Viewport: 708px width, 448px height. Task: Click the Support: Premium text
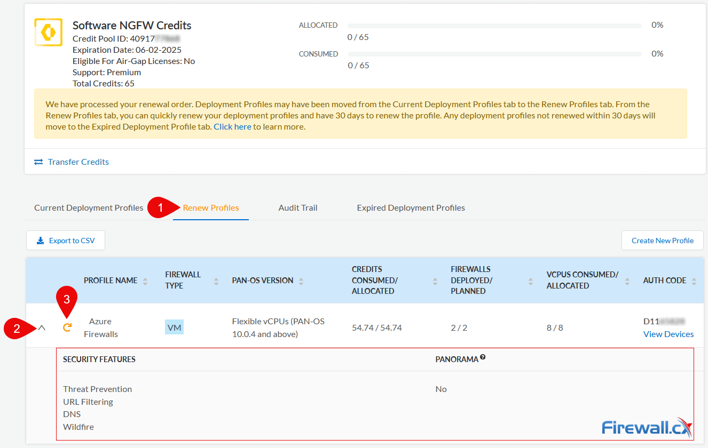click(x=107, y=73)
